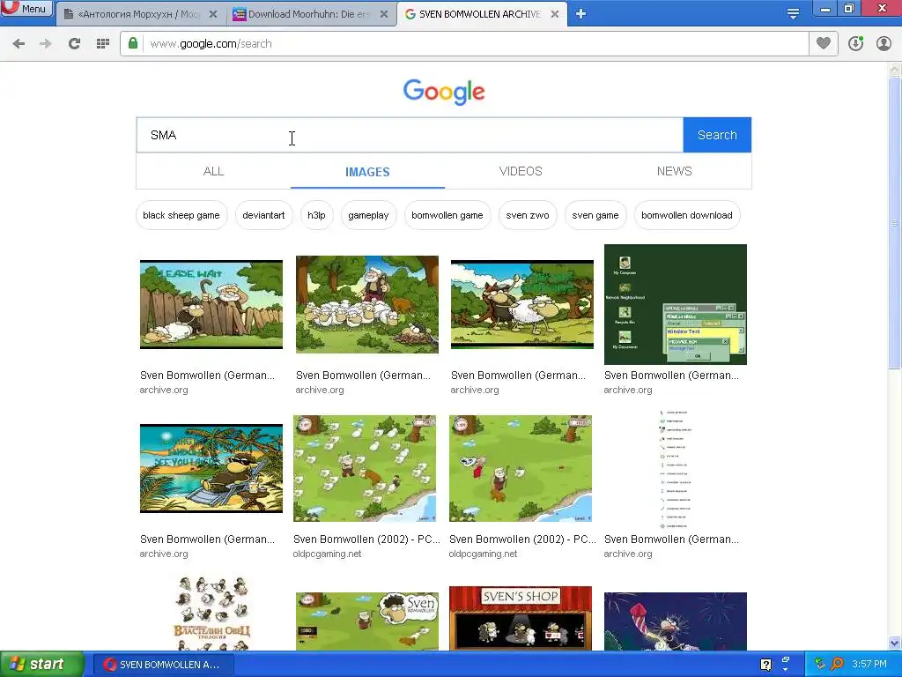Switch to ALL results tab
This screenshot has height=677, width=902.
click(x=213, y=172)
